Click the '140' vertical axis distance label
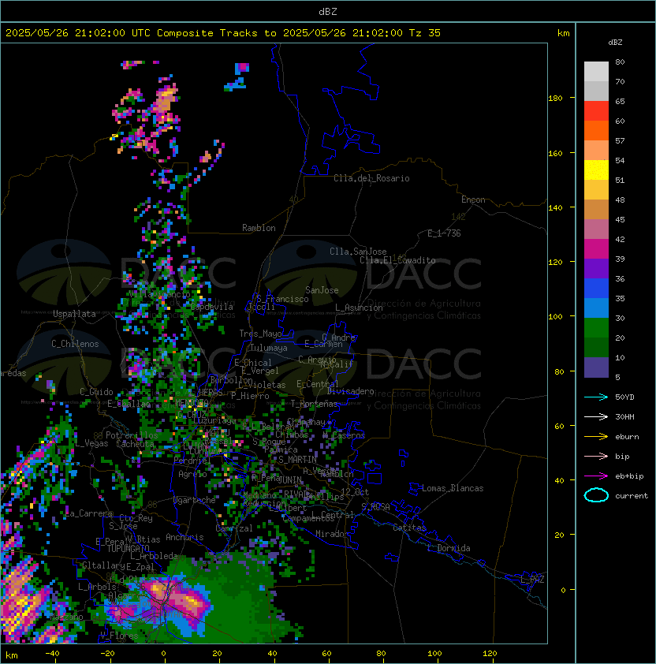 pyautogui.click(x=555, y=207)
